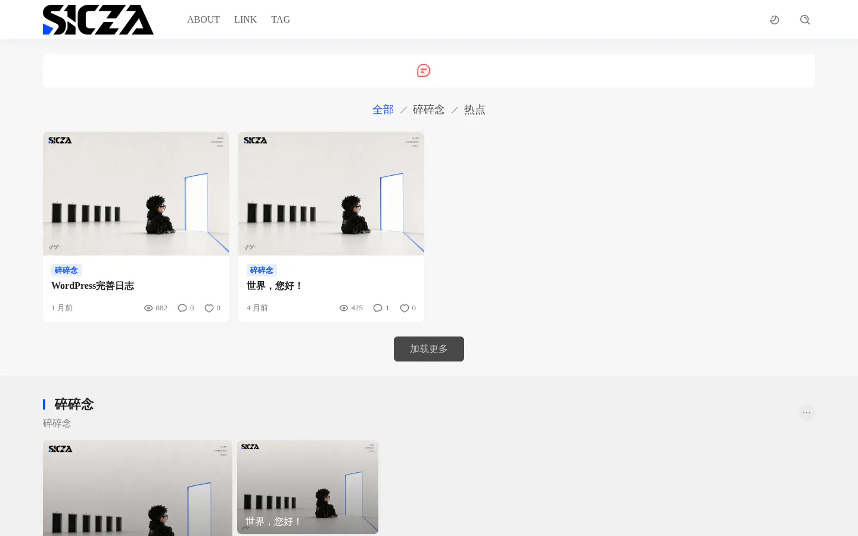This screenshot has width=858, height=536.
Task: Click like heart on 世界，您好！ card
Action: click(x=405, y=308)
